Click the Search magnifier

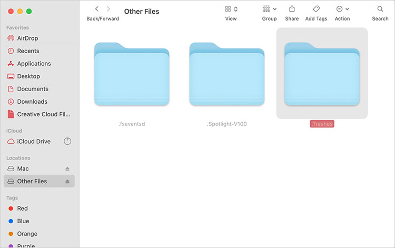[x=380, y=9]
